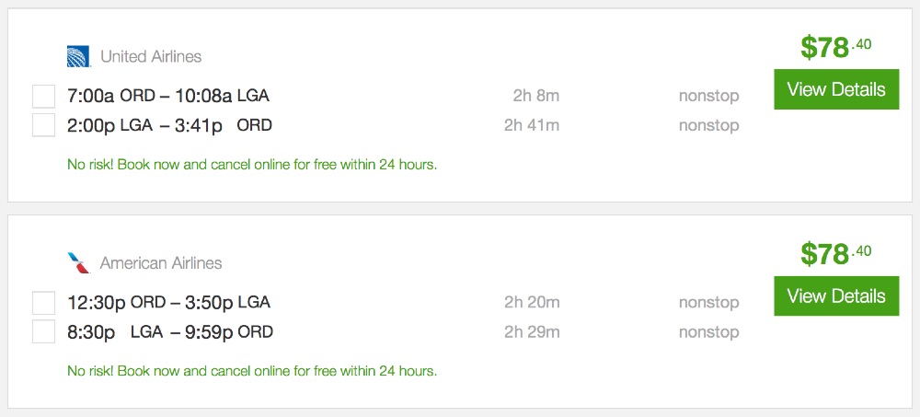
Task: Click the no-risk cancellation note under United
Action: 252,166
